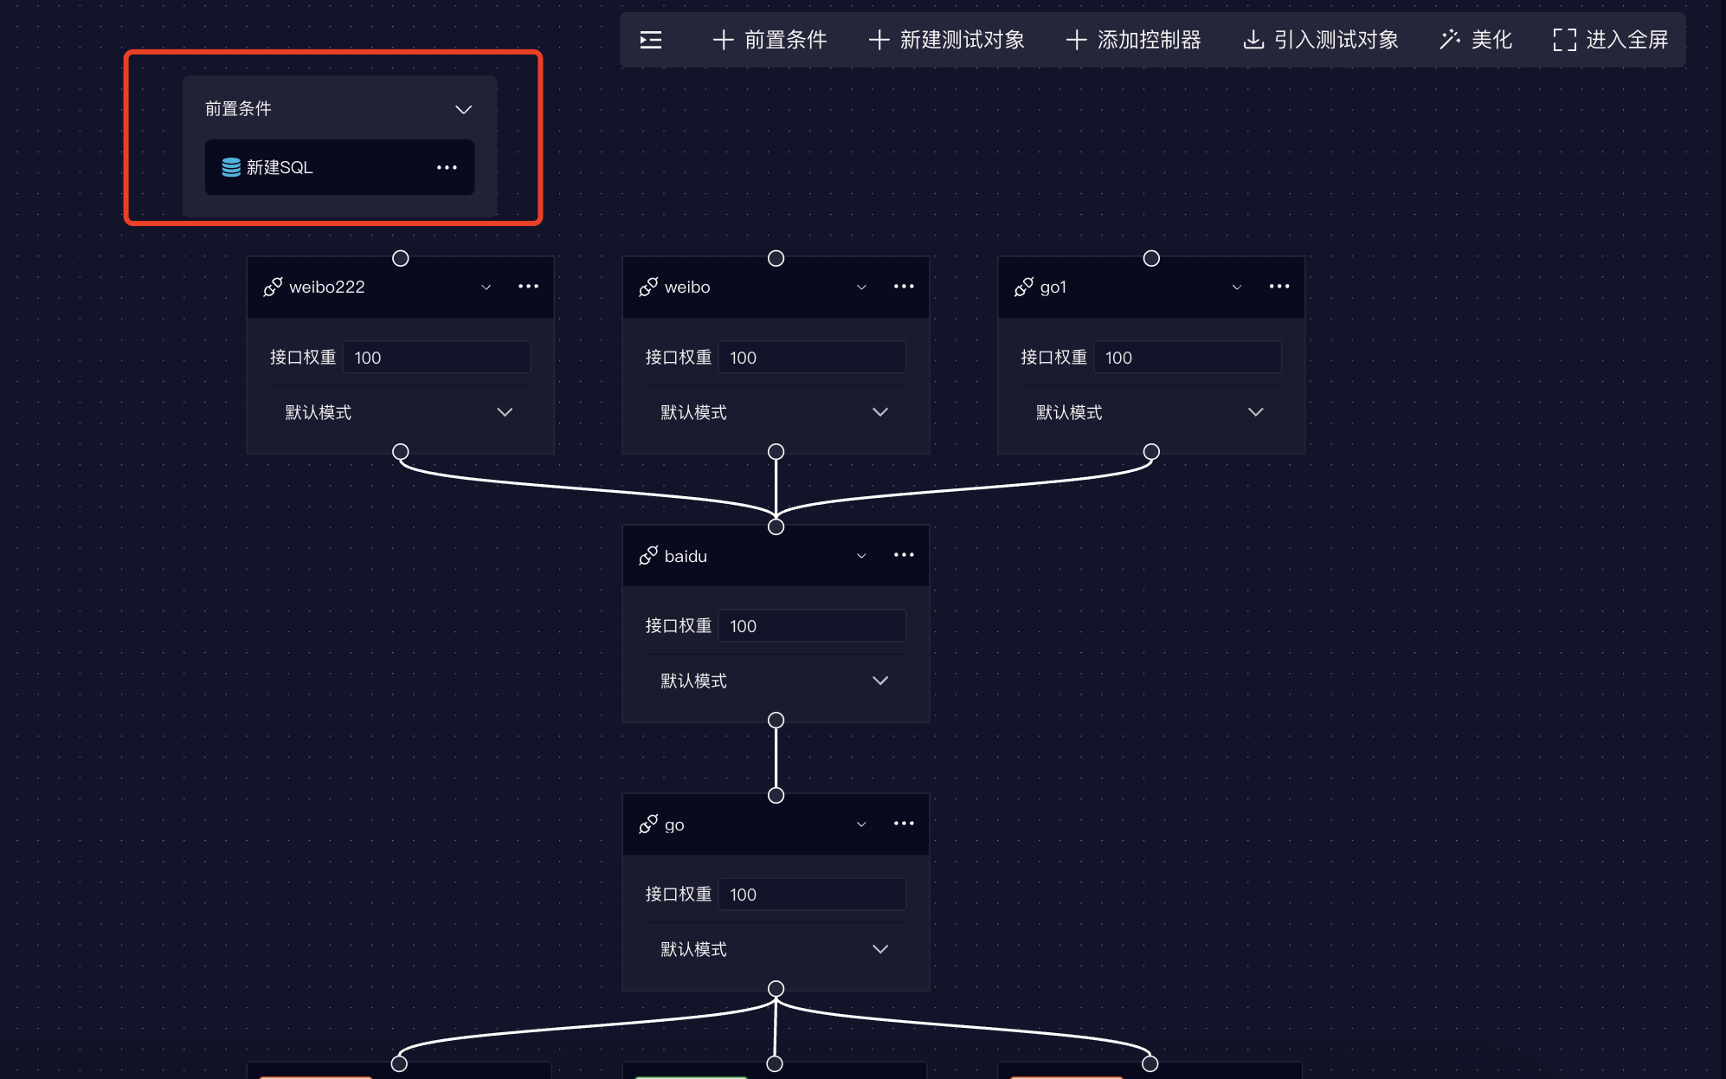Click the 前置条件 add button in toolbar
1726x1079 pixels.
(x=770, y=40)
